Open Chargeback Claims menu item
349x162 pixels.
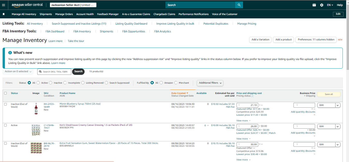tap(164, 14)
